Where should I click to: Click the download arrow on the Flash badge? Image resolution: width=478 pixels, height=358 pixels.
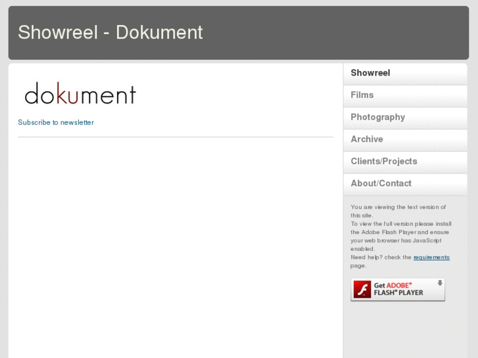[440, 283]
